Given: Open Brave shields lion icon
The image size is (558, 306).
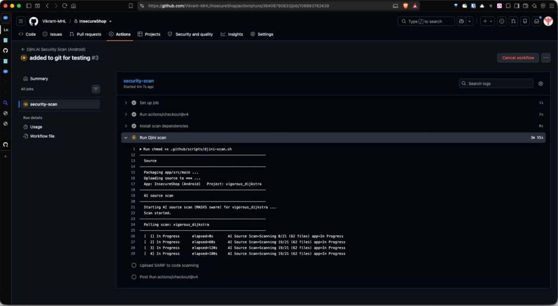Looking at the screenshot, I should (x=405, y=5).
